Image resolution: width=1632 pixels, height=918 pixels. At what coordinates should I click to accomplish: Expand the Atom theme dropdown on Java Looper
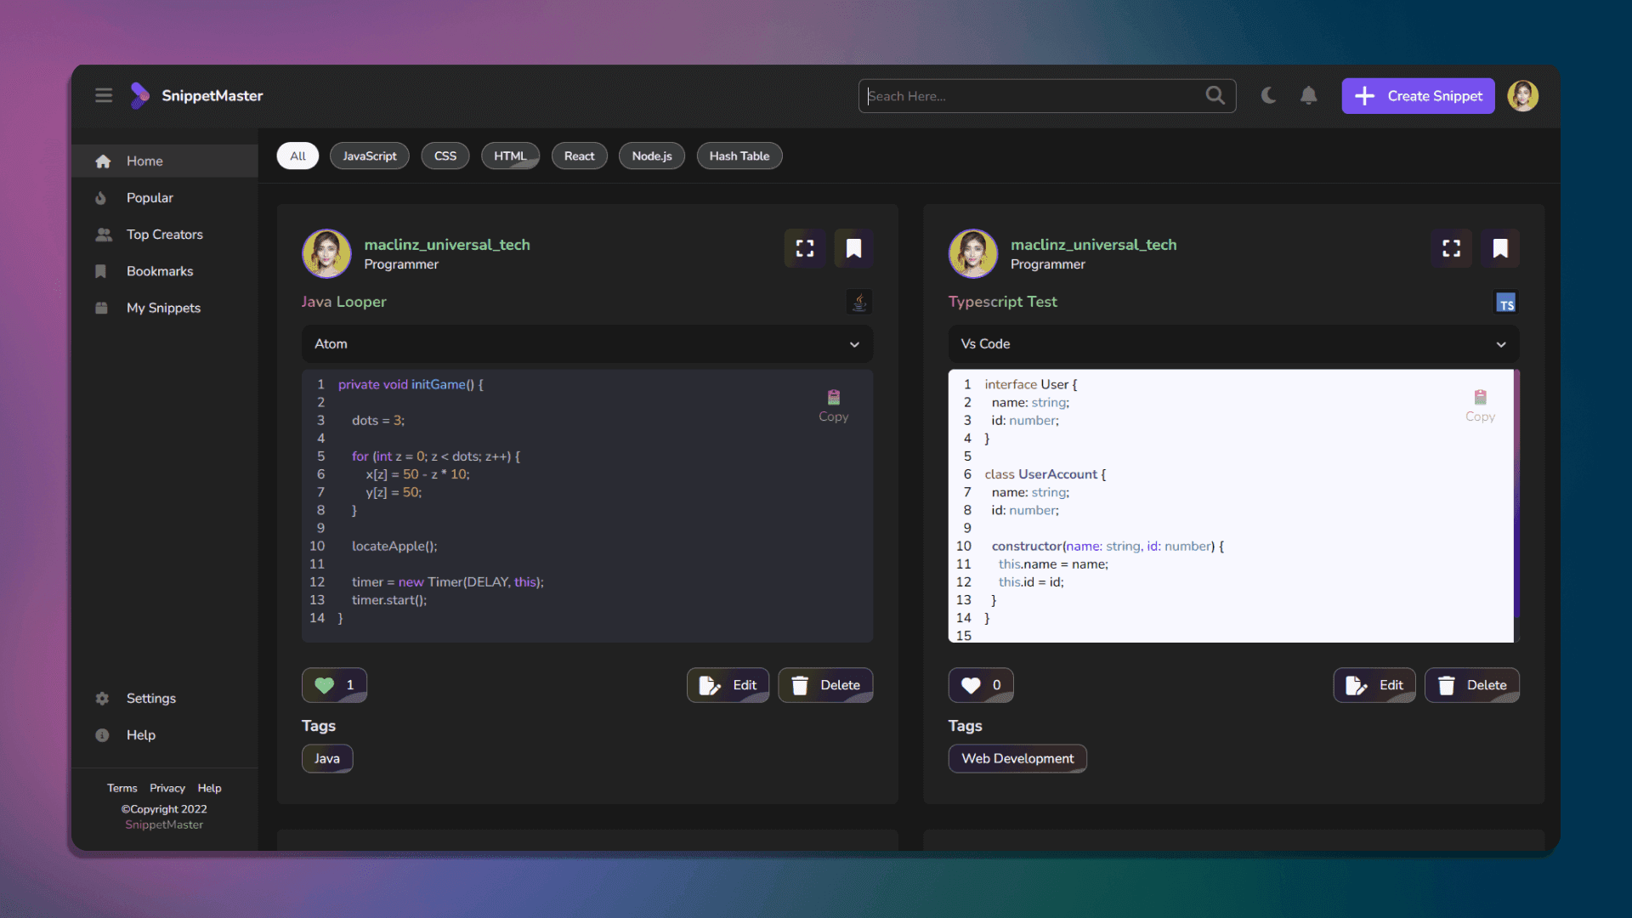(855, 344)
